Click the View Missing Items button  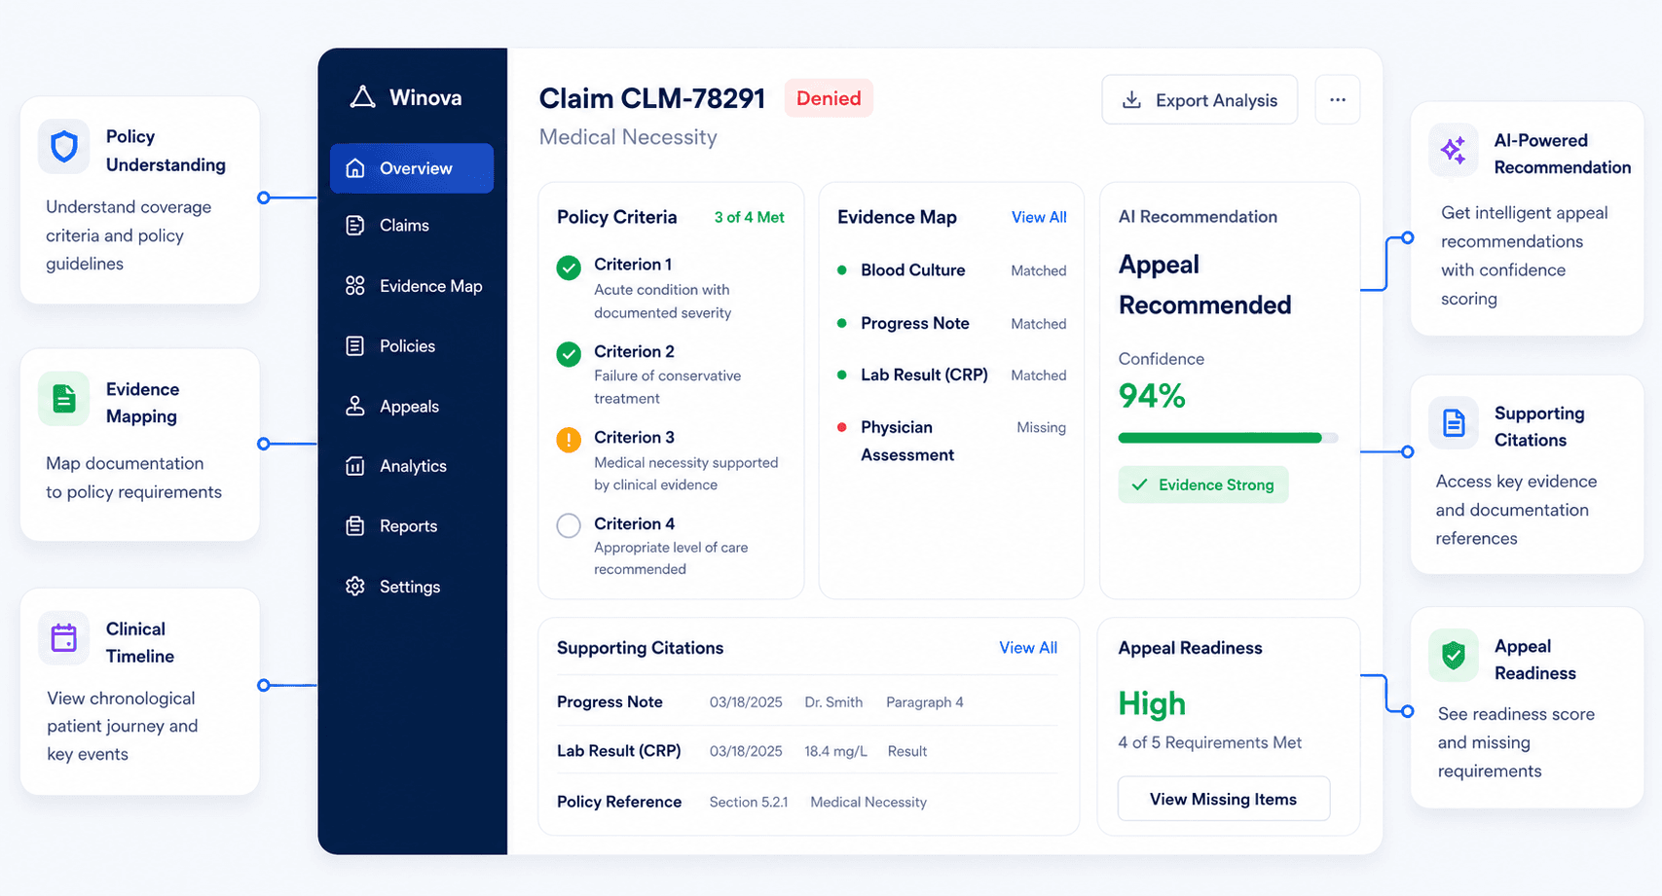[x=1224, y=799]
